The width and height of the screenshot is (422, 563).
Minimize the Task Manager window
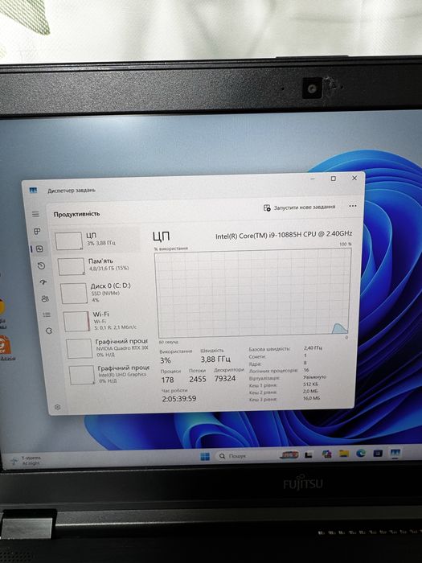(313, 179)
